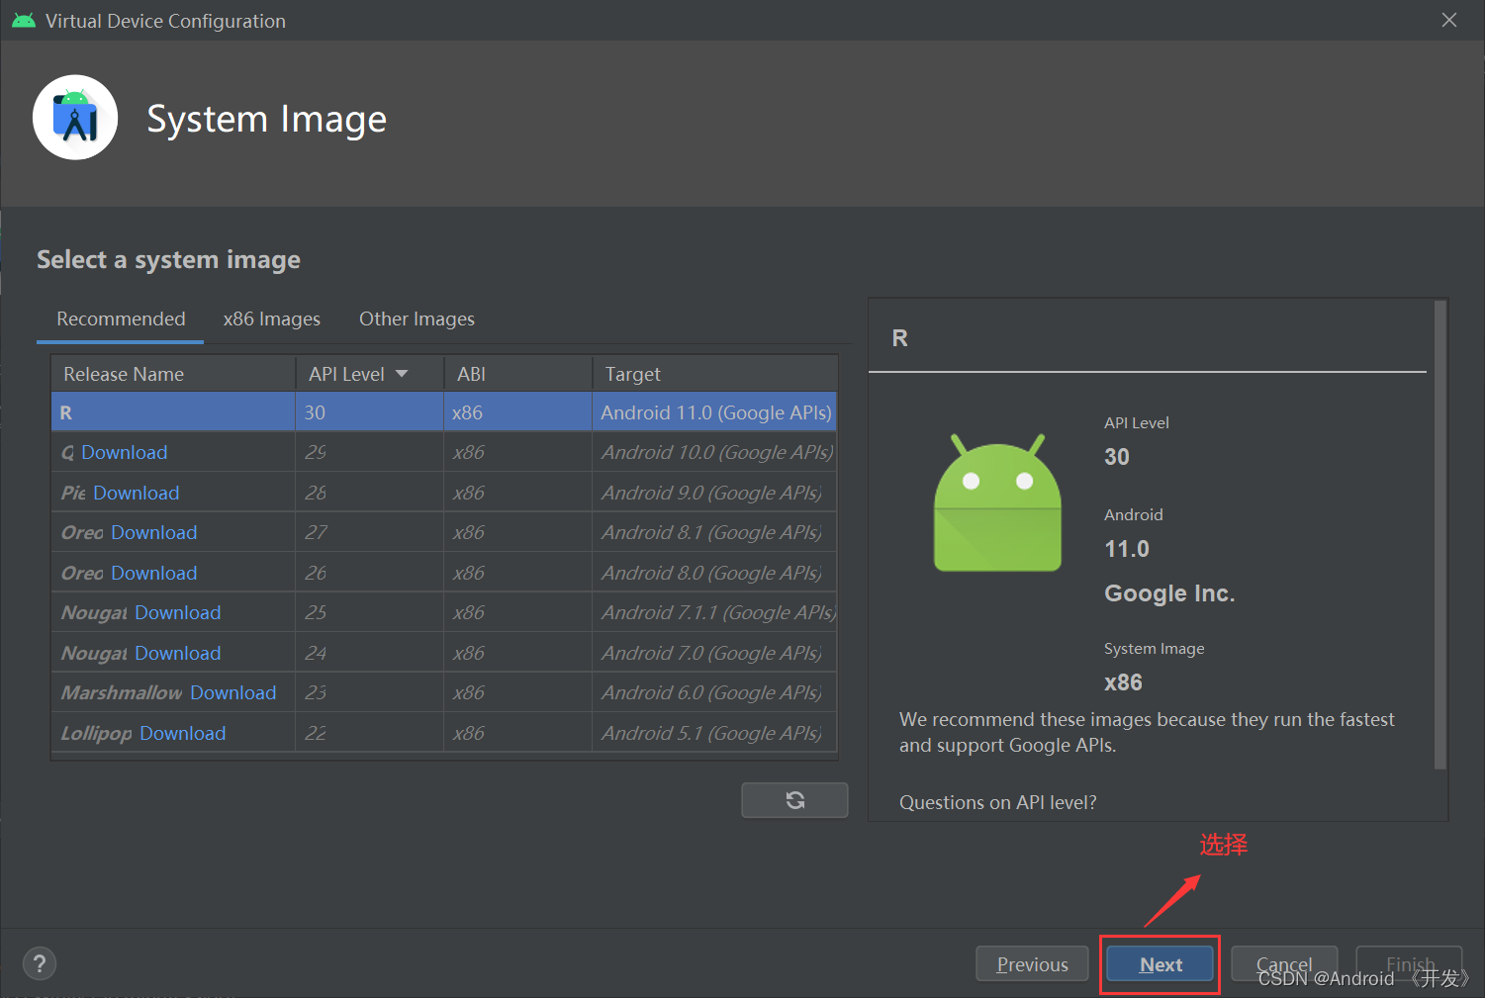Download the Q system image
The height and width of the screenshot is (998, 1485).
(124, 452)
